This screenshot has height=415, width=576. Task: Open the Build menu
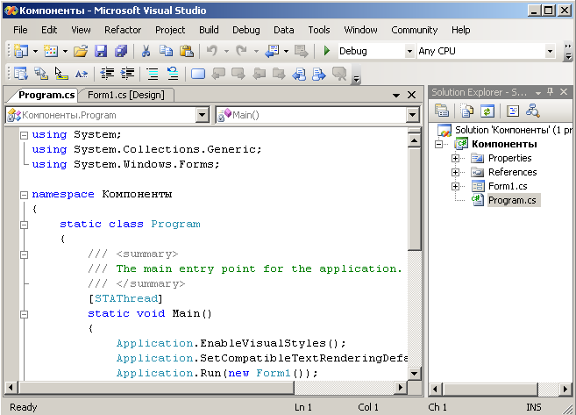[209, 30]
